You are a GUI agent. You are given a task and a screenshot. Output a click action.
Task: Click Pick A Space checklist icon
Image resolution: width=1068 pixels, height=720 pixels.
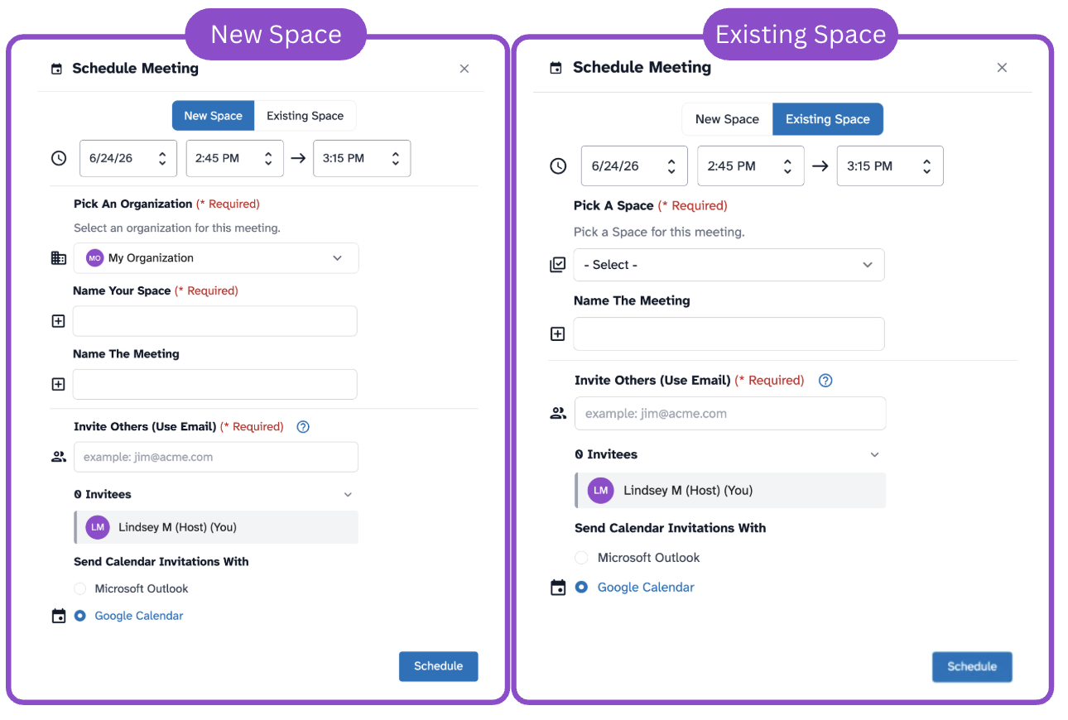pyautogui.click(x=558, y=265)
